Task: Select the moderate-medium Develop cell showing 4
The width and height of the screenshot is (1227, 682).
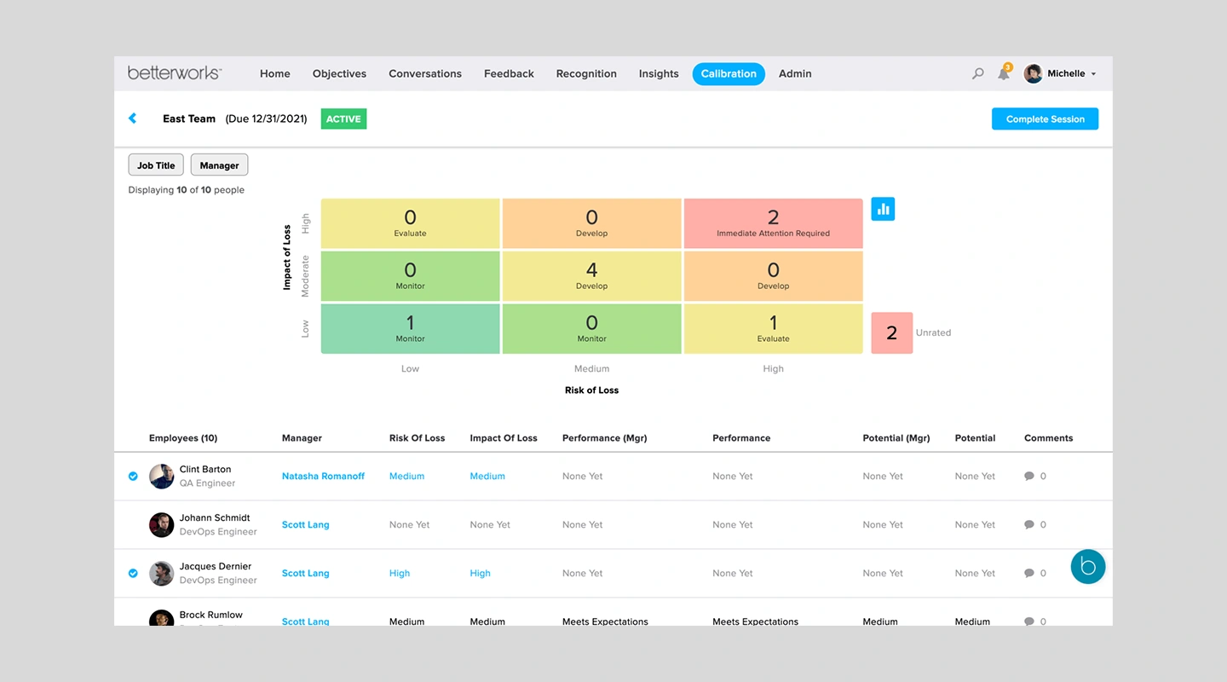Action: [591, 276]
